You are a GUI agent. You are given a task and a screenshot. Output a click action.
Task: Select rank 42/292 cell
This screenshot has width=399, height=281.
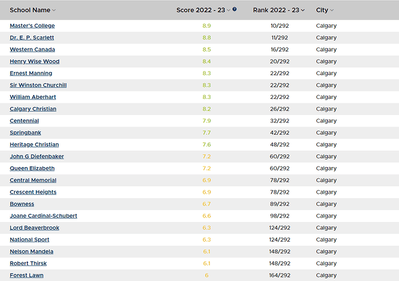coord(280,132)
